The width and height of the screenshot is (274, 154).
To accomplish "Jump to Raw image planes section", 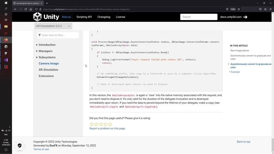I will coord(240,50).
